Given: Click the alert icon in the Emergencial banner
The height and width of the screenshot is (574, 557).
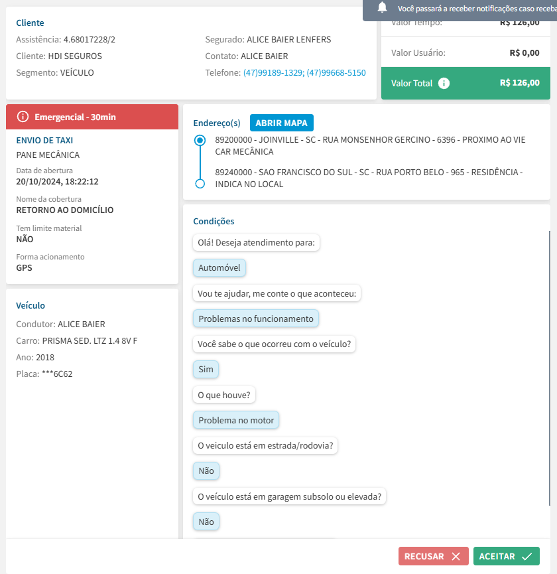Looking at the screenshot, I should [23, 117].
